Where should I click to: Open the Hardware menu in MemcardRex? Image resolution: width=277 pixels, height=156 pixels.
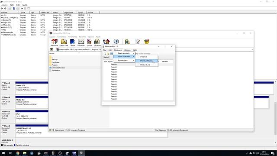[x=118, y=50]
